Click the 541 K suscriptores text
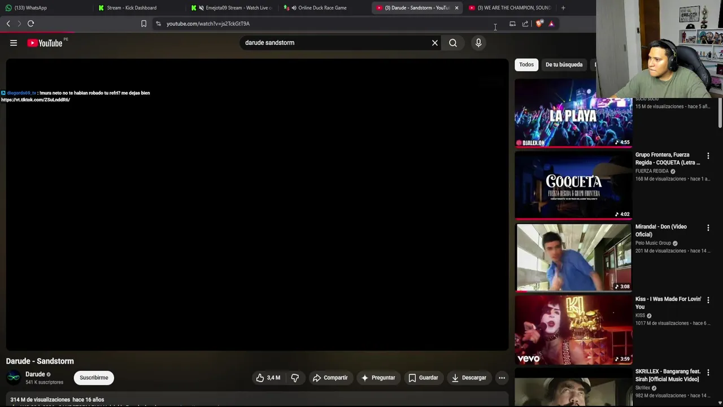 pyautogui.click(x=44, y=382)
